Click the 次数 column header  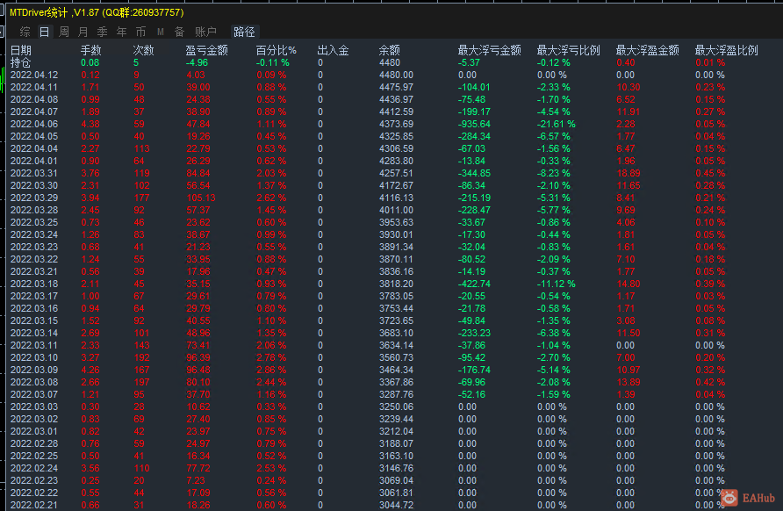tap(143, 50)
